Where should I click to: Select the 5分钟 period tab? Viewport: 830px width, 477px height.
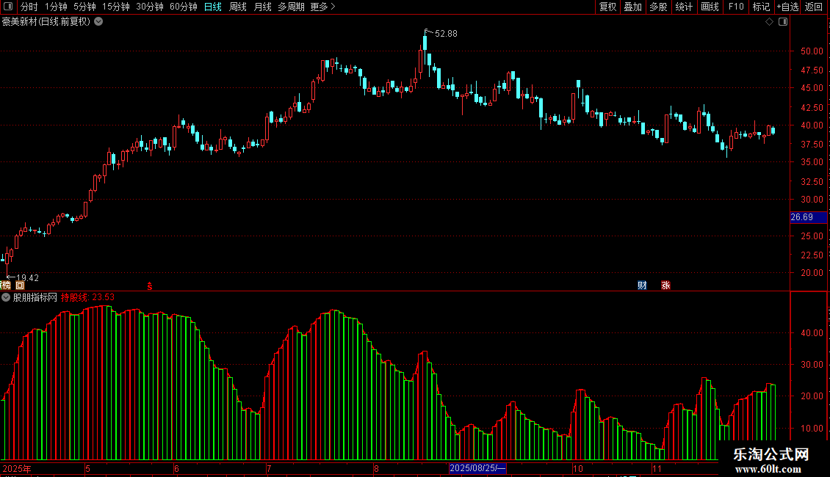click(x=84, y=7)
